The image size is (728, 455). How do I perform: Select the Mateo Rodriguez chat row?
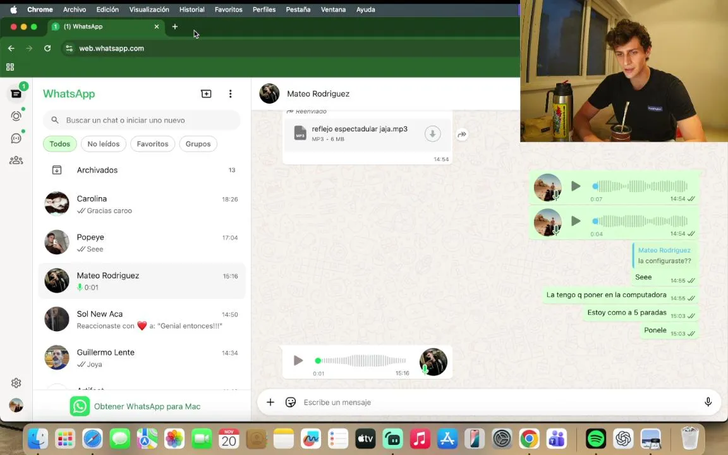[x=142, y=281]
